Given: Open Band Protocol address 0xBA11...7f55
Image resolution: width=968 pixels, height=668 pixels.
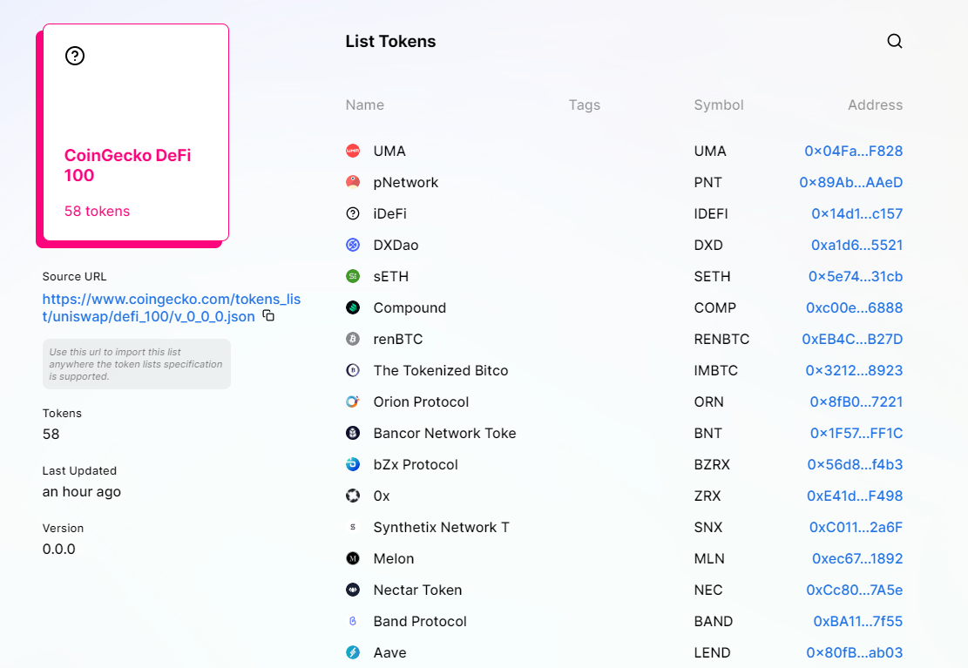Looking at the screenshot, I should click(857, 621).
